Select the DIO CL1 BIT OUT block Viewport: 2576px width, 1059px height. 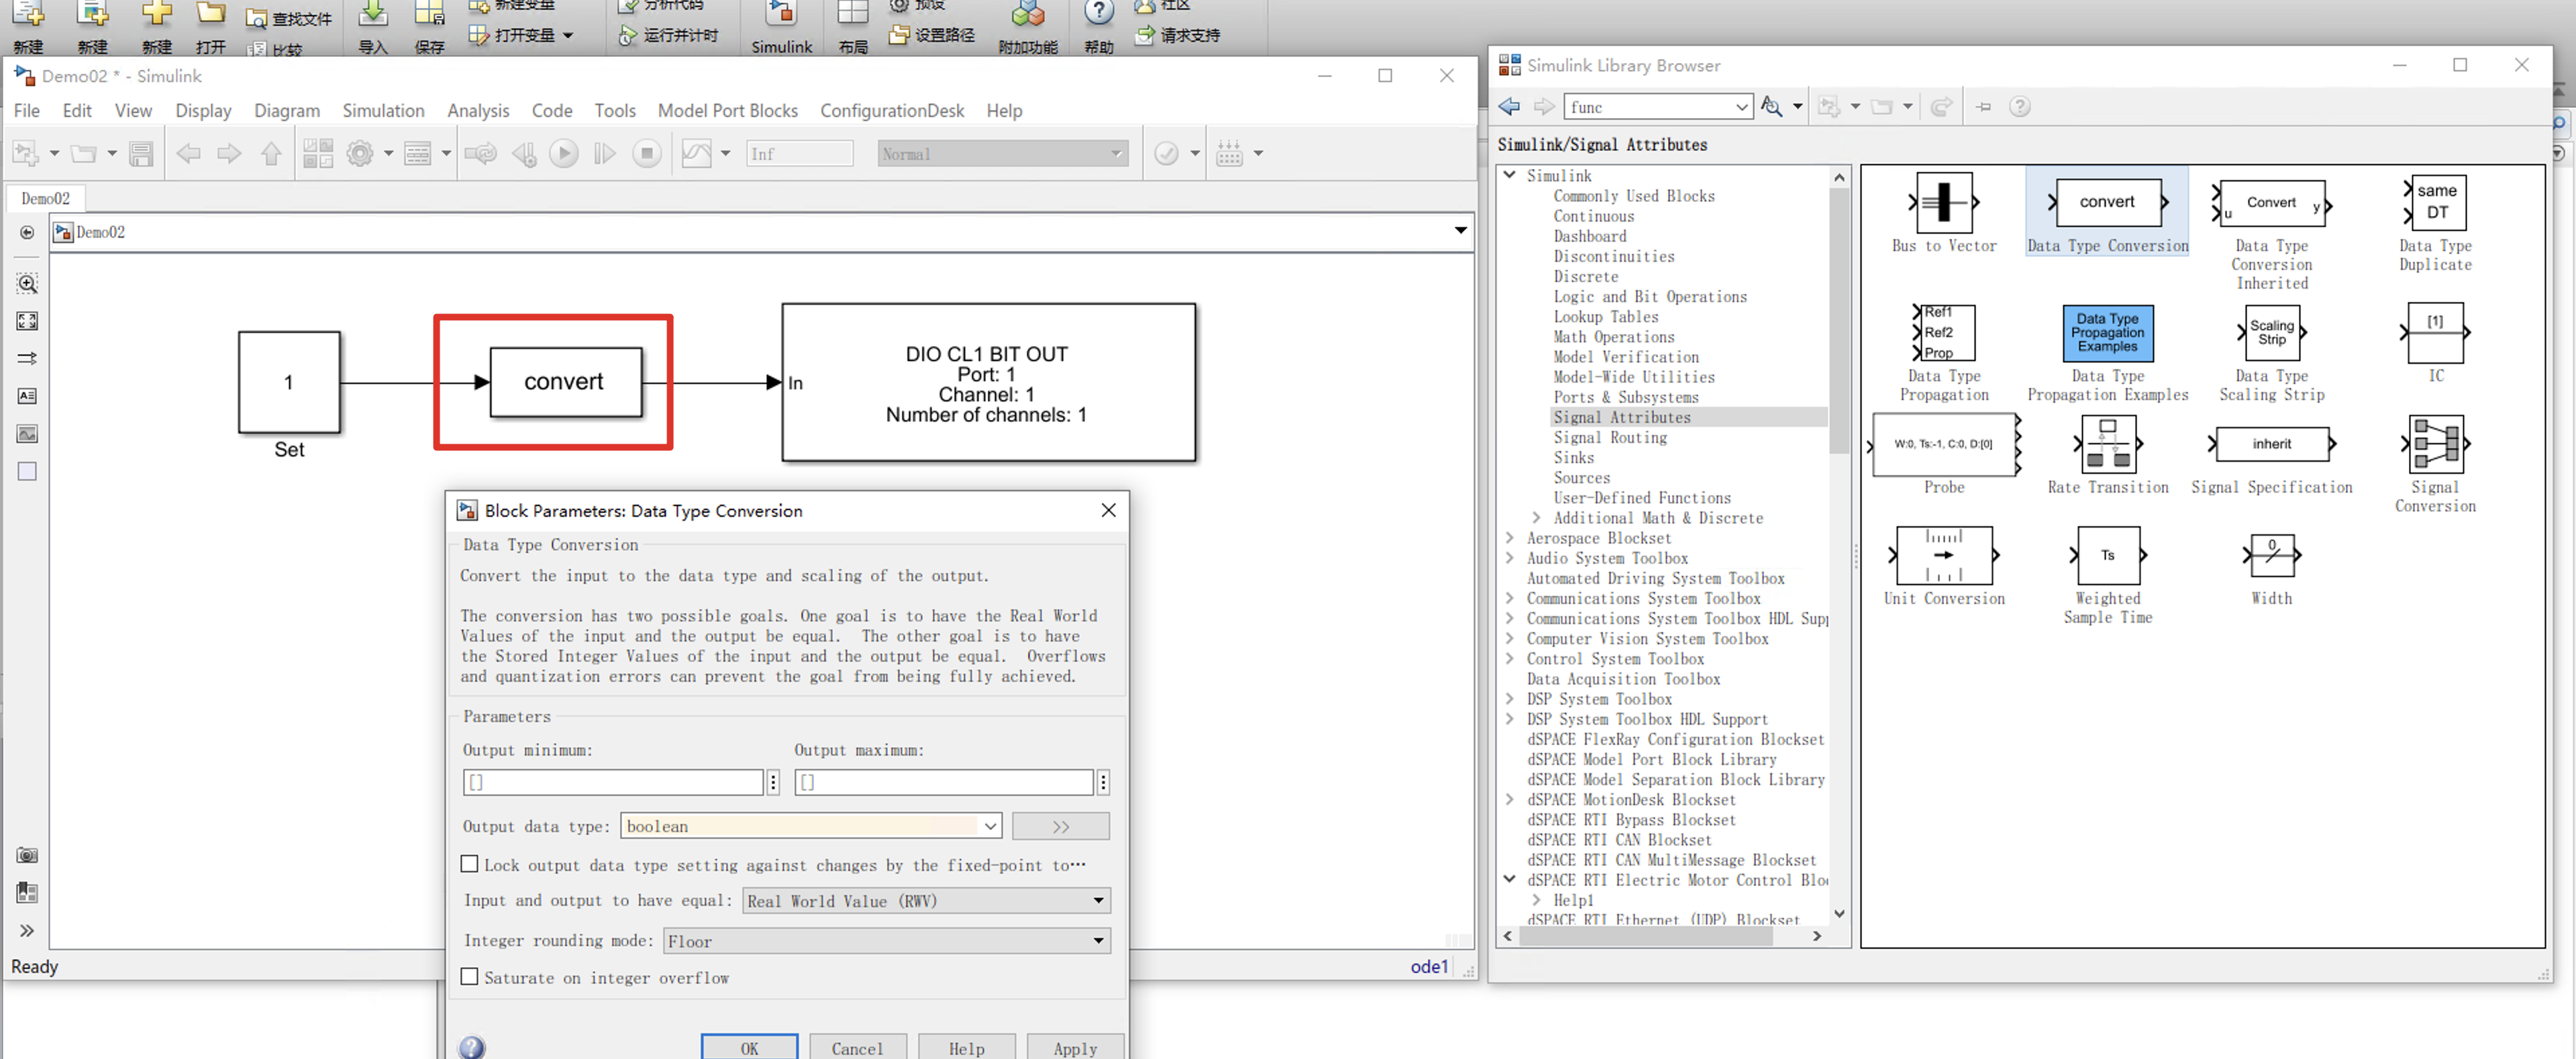pyautogui.click(x=988, y=382)
